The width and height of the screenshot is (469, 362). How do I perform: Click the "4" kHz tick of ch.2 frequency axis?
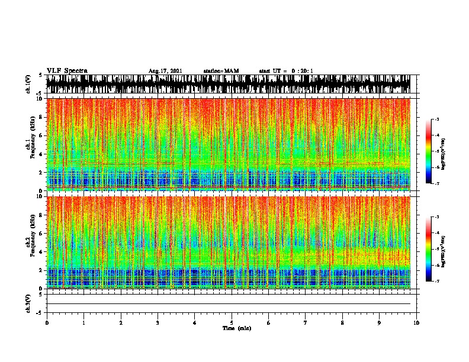click(41, 252)
